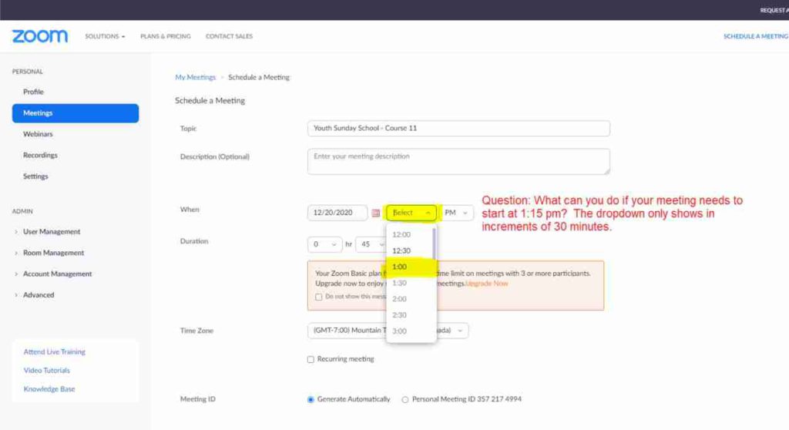789x430 pixels.
Task: Expand Account Management section
Action: coord(57,274)
